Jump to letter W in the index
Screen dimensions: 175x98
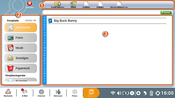coord(45,74)
